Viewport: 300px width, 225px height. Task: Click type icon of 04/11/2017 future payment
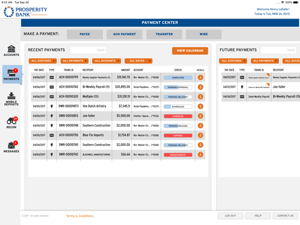point(242,78)
